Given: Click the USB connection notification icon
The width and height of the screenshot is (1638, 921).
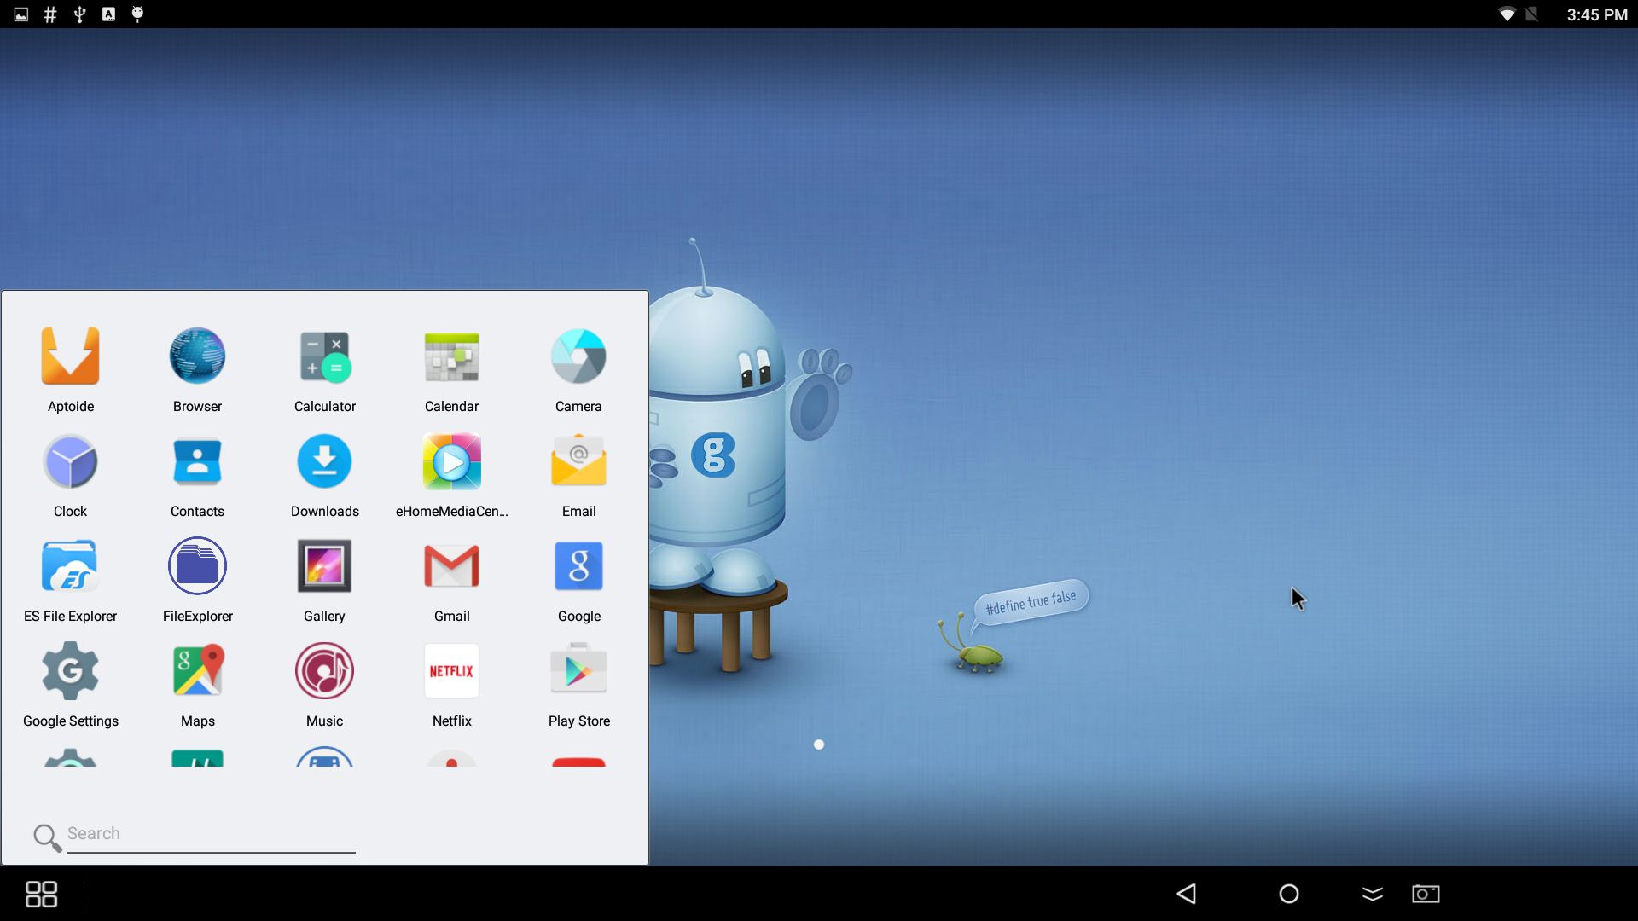Looking at the screenshot, I should click(x=79, y=14).
